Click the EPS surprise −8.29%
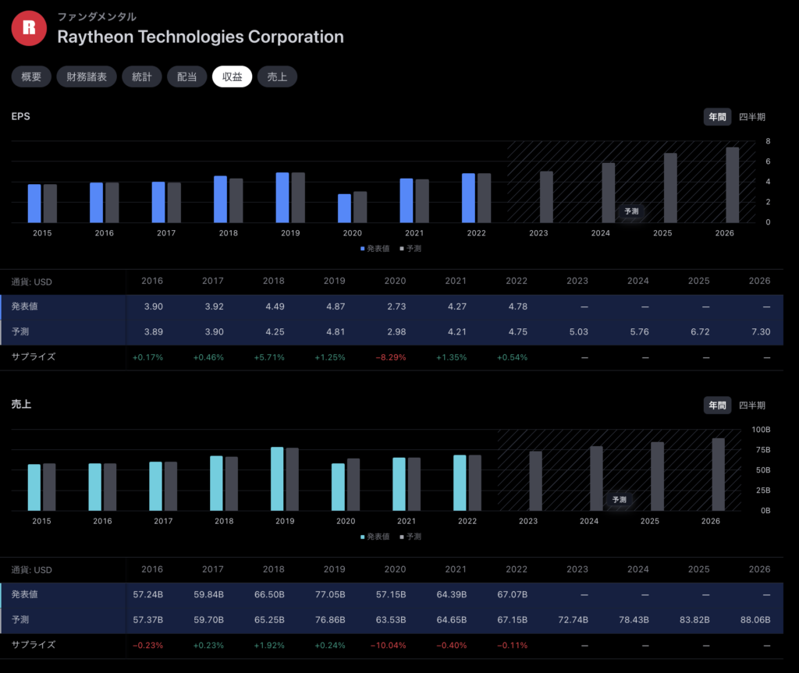The image size is (799, 673). click(391, 357)
